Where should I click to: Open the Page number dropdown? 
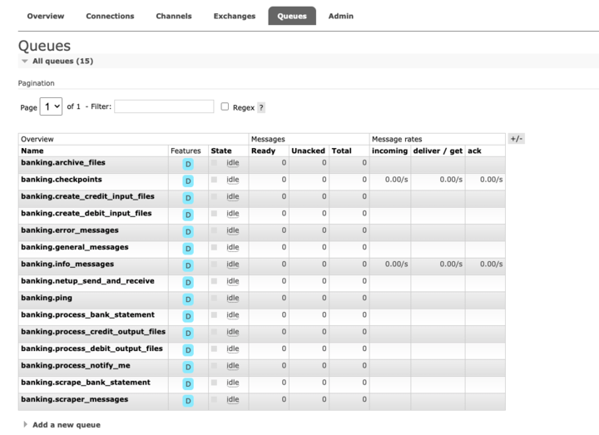click(52, 106)
